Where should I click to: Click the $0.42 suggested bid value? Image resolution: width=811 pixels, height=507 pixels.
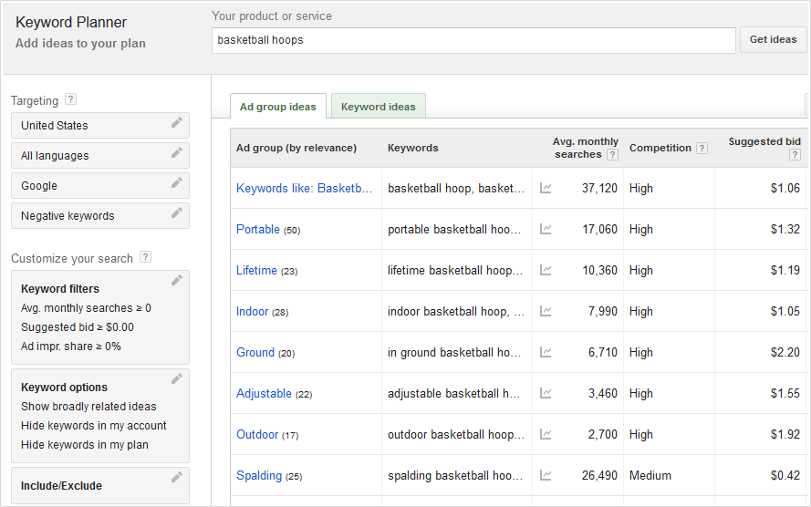click(785, 475)
